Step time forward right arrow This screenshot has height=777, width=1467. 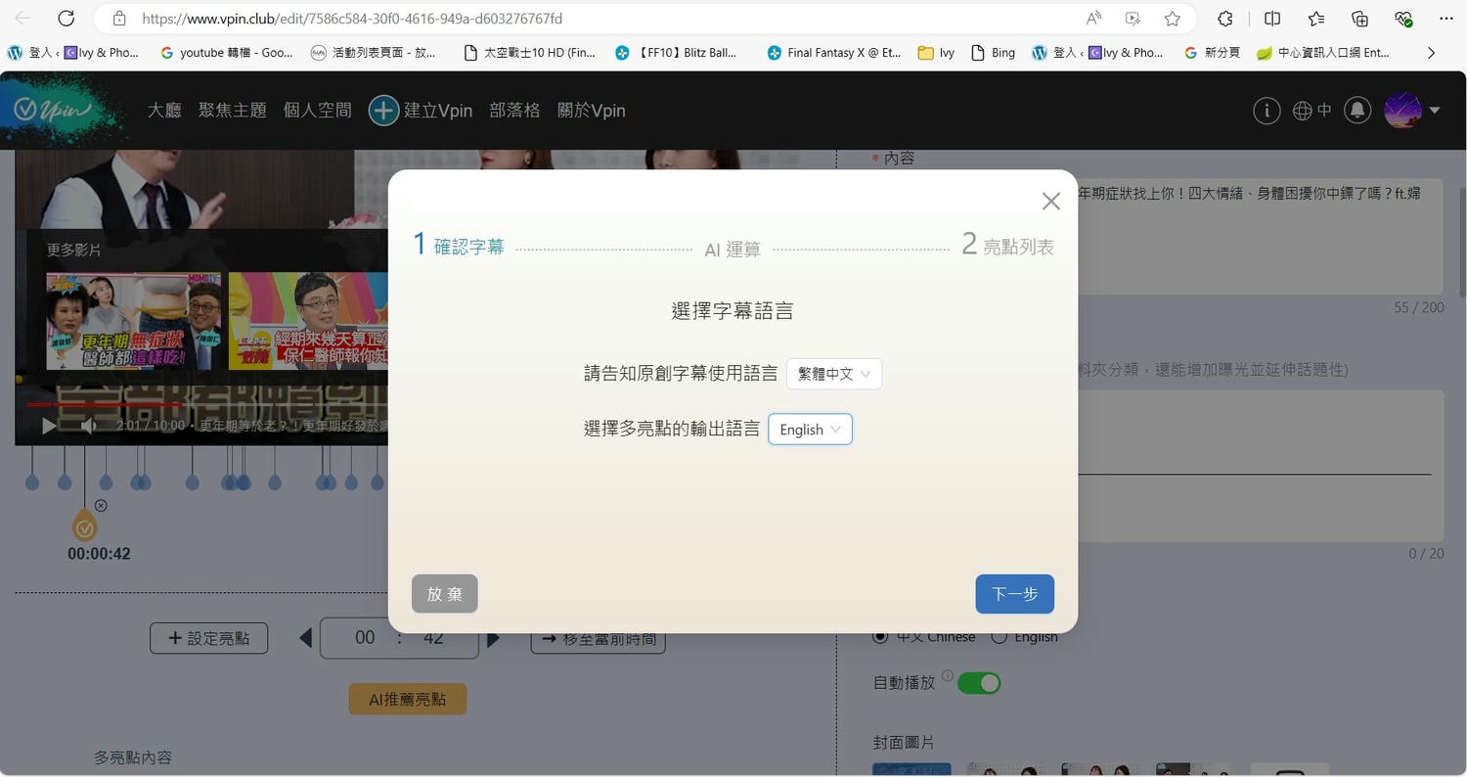click(493, 638)
